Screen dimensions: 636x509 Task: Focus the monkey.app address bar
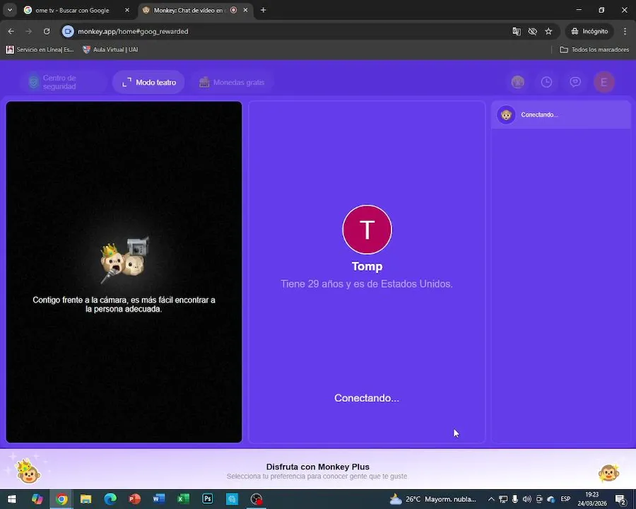click(x=284, y=31)
